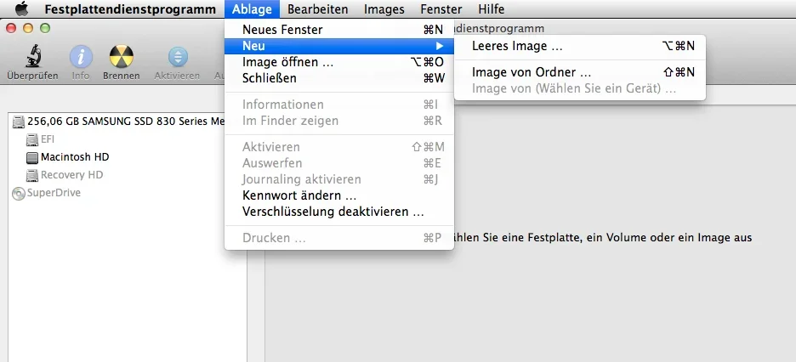Viewport: 796px width, 362px height.
Task: Click the Info toolbar icon
Action: pos(81,57)
